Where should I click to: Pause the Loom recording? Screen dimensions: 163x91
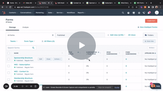click(x=31, y=86)
